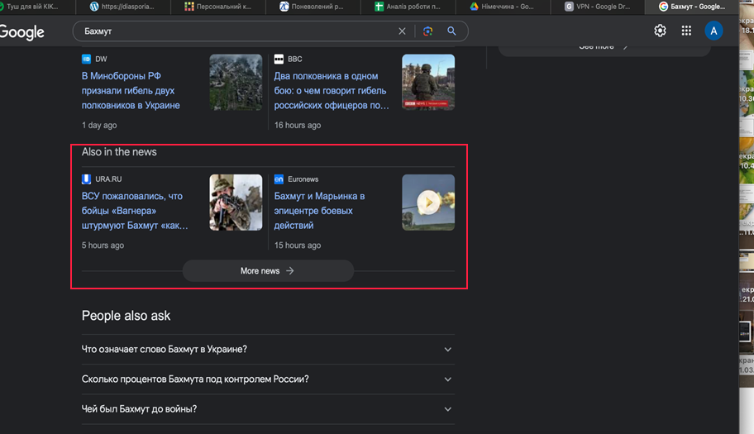
Task: Open Google Lens image search icon
Action: [x=427, y=31]
